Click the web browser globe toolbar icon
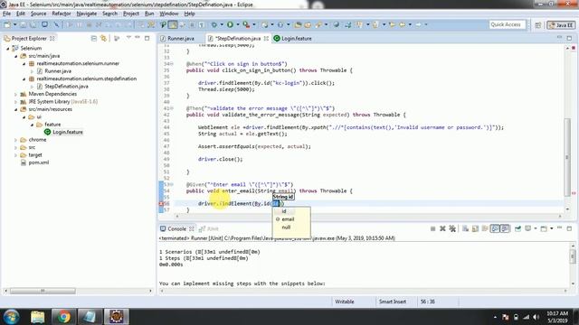579x325 pixels. 336,24
